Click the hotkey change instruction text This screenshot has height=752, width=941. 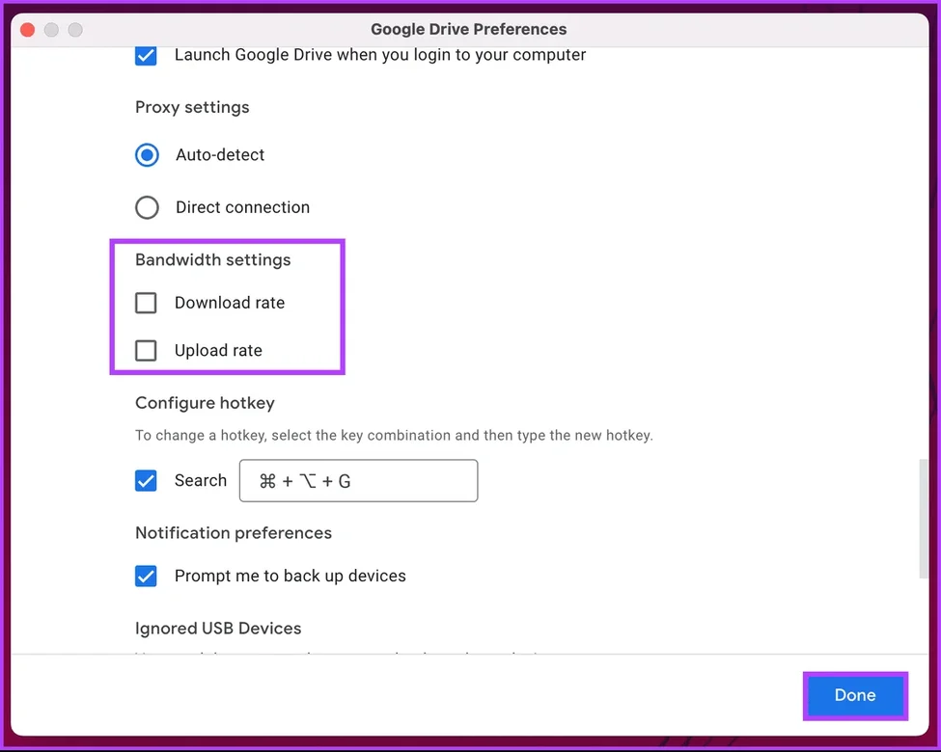(x=394, y=436)
